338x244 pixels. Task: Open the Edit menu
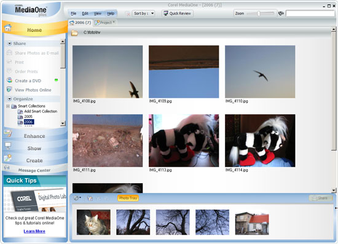pyautogui.click(x=85, y=14)
